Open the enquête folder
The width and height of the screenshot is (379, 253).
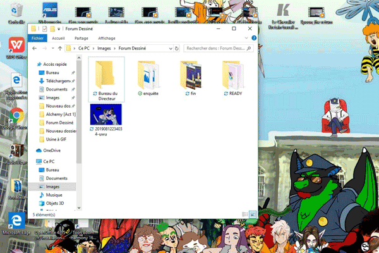(x=148, y=77)
